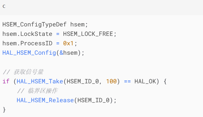This screenshot has height=117, width=203.
Task: Click the HAL_HSEM_Release function name
Action: [45, 100]
